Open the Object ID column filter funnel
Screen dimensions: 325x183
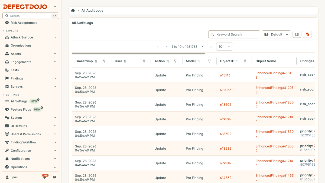[245, 61]
